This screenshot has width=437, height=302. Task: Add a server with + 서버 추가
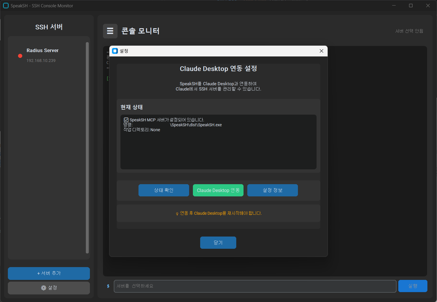[x=49, y=273]
